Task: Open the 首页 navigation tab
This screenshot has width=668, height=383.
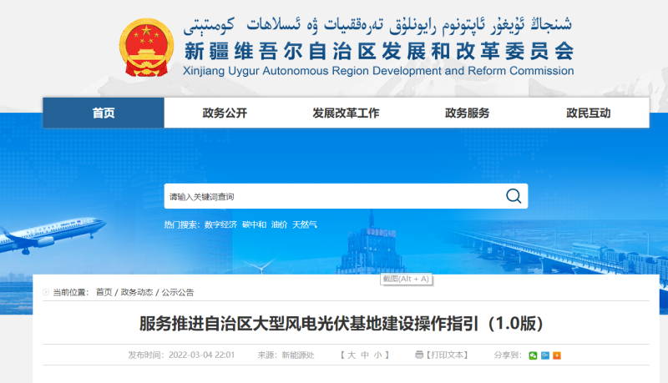Action: 104,113
